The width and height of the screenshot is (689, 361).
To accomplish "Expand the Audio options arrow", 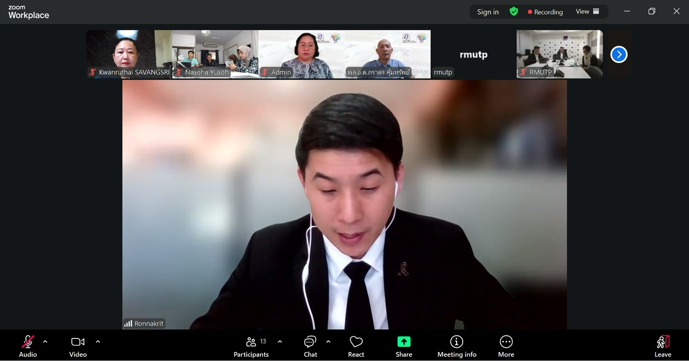I will tap(45, 342).
